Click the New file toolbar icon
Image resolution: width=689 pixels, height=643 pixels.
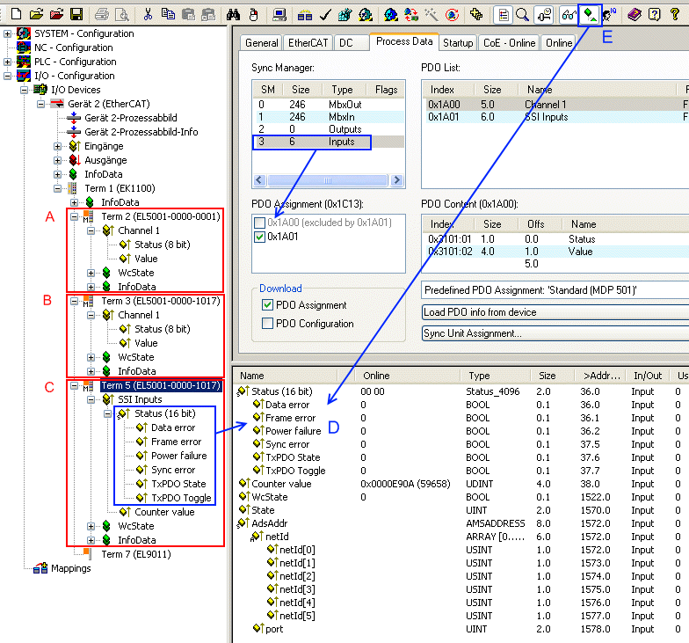16,14
